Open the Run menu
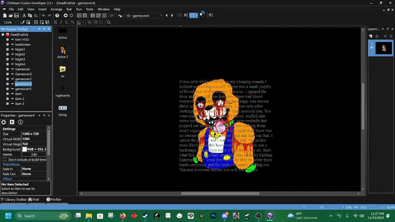The image size is (395, 222). pyautogui.click(x=79, y=9)
